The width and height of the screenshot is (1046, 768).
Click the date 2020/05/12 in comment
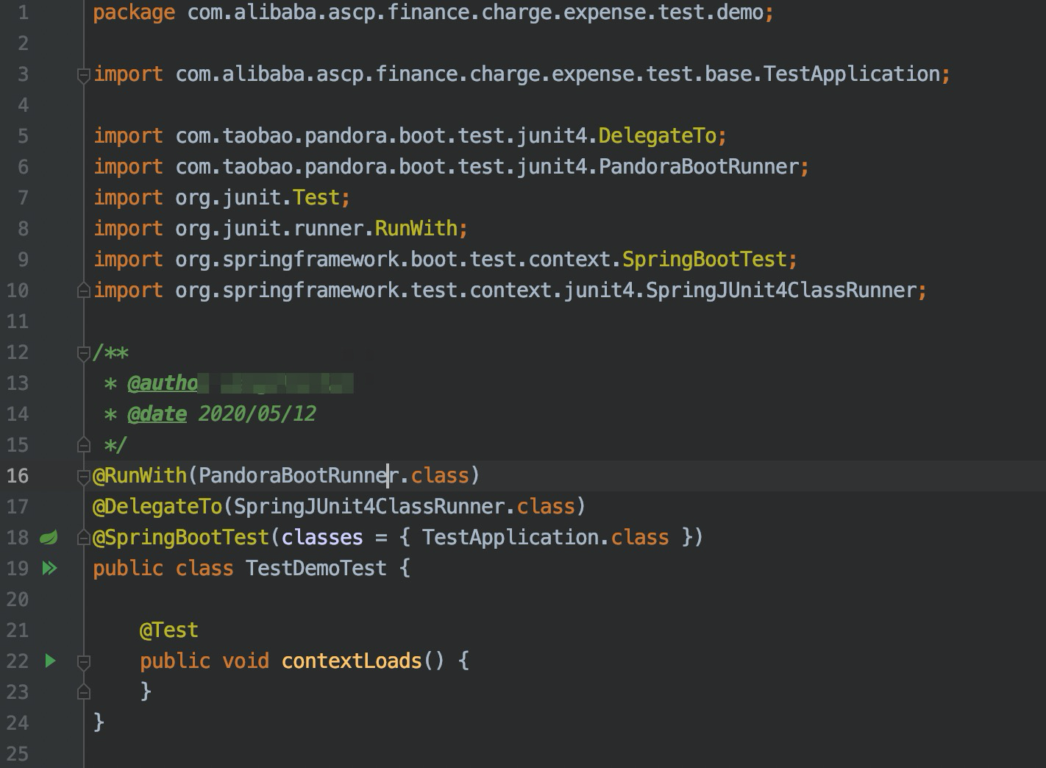point(257,413)
